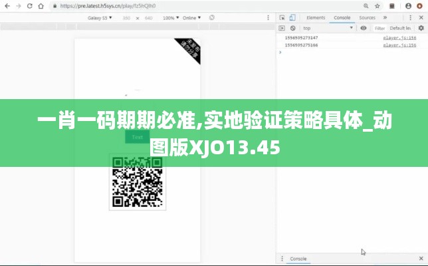This screenshot has width=428, height=266.
Task: Activate the inspect element picker icon
Action: pos(282,18)
